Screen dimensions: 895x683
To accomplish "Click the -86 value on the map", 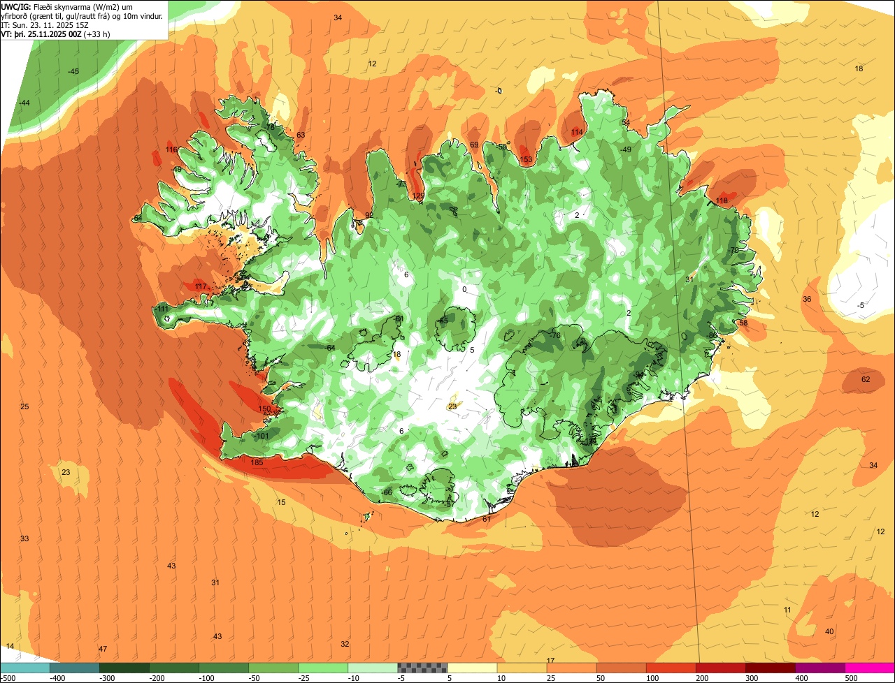I will [x=712, y=335].
